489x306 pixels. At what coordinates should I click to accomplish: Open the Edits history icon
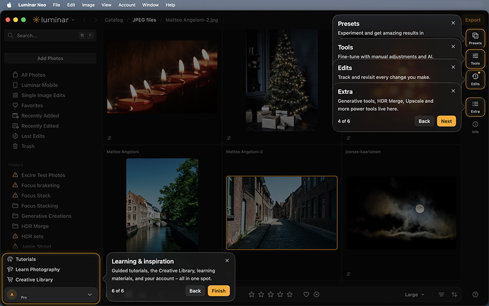[x=475, y=79]
